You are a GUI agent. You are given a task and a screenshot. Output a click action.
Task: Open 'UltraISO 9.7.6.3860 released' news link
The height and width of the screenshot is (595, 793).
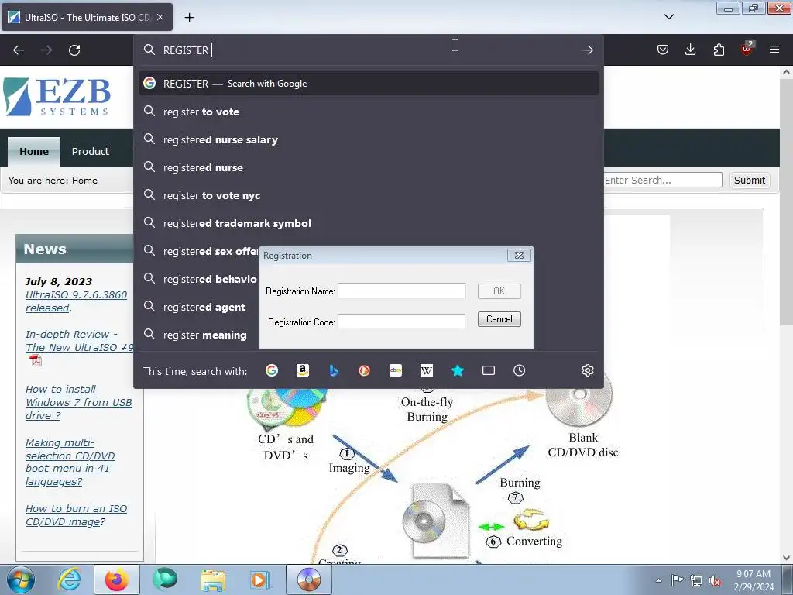click(77, 301)
